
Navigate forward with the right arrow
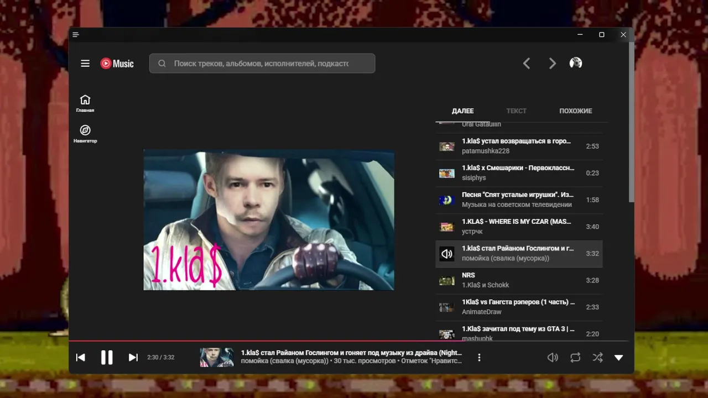(552, 64)
